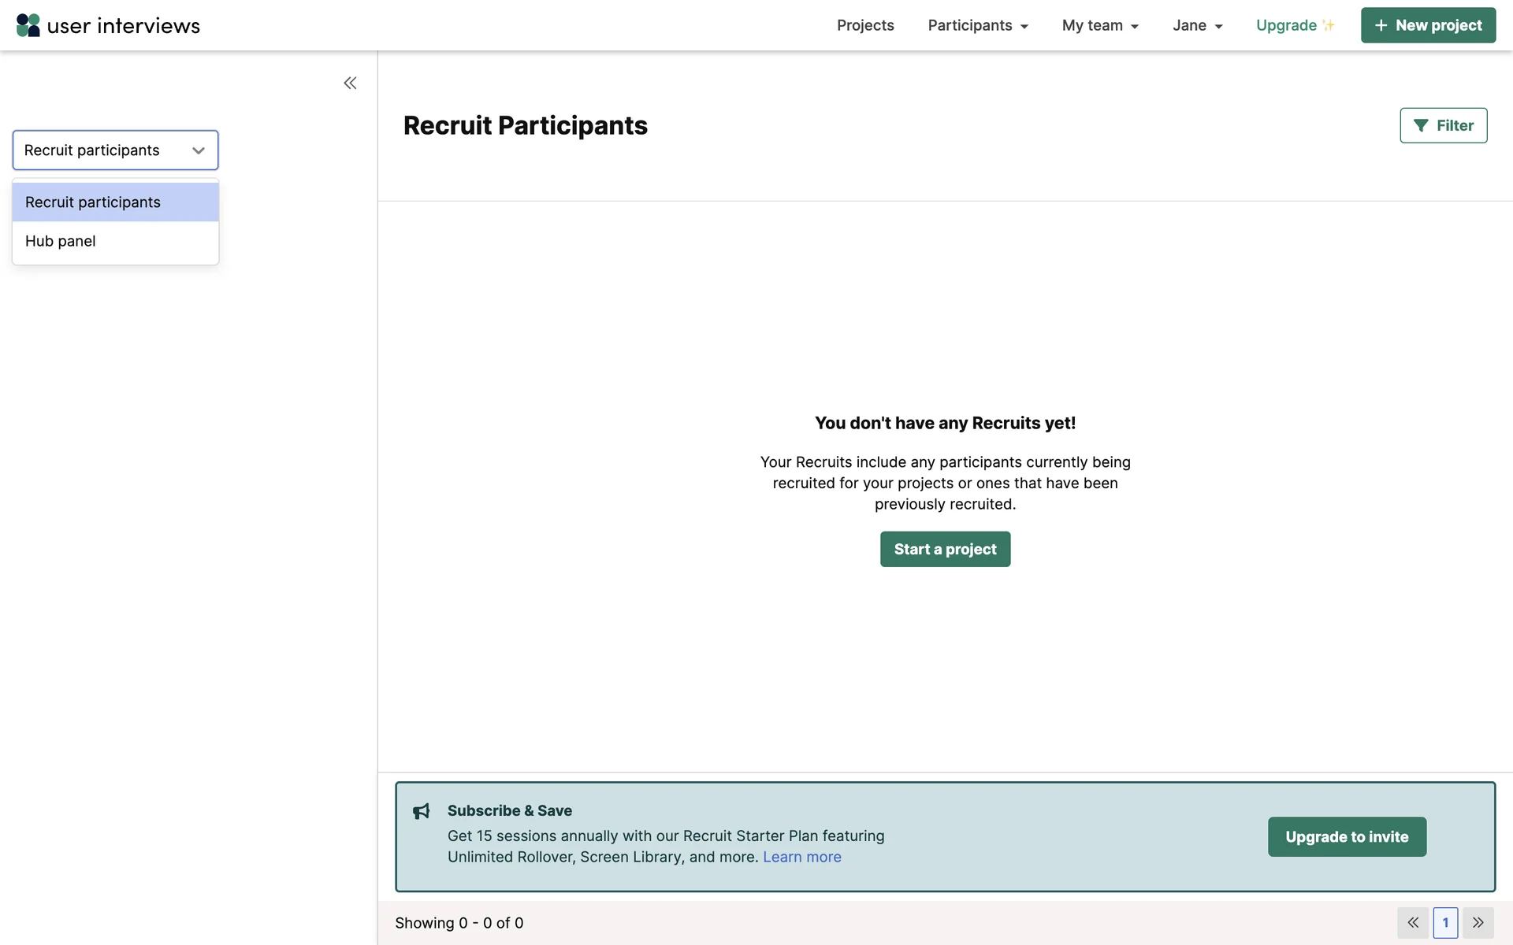Image resolution: width=1513 pixels, height=945 pixels.
Task: Collapse the sidebar with double-chevron icon
Action: coord(350,83)
